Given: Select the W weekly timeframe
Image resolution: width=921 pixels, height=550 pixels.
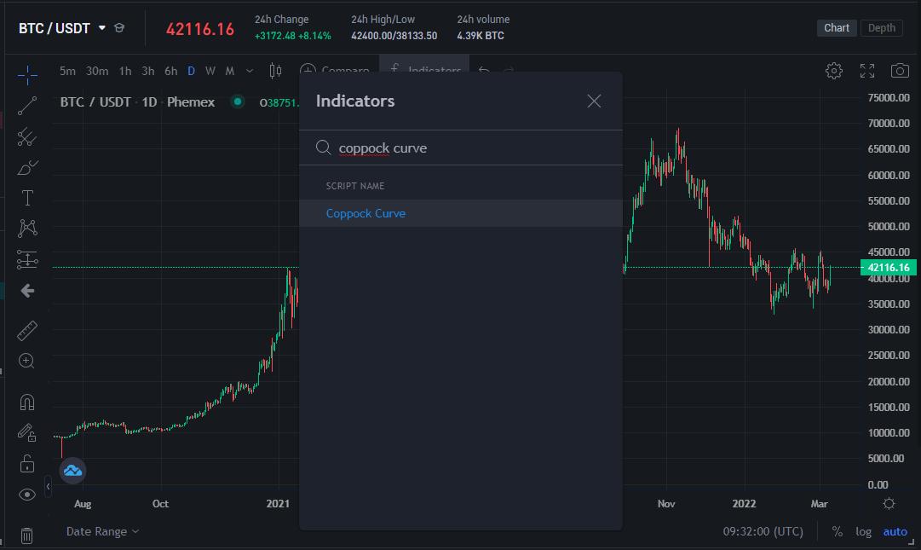Looking at the screenshot, I should 210,72.
